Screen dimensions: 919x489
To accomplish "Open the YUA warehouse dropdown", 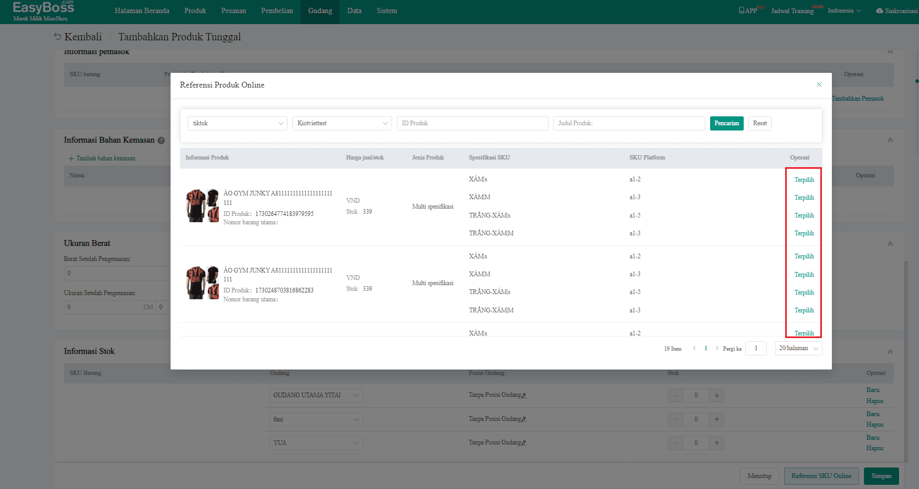I will click(x=316, y=443).
